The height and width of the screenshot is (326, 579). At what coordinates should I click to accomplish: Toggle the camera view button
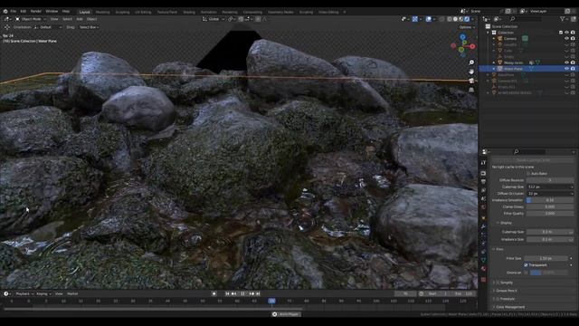[471, 81]
